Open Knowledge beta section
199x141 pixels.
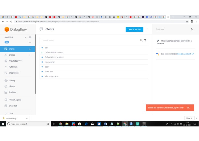(13, 61)
